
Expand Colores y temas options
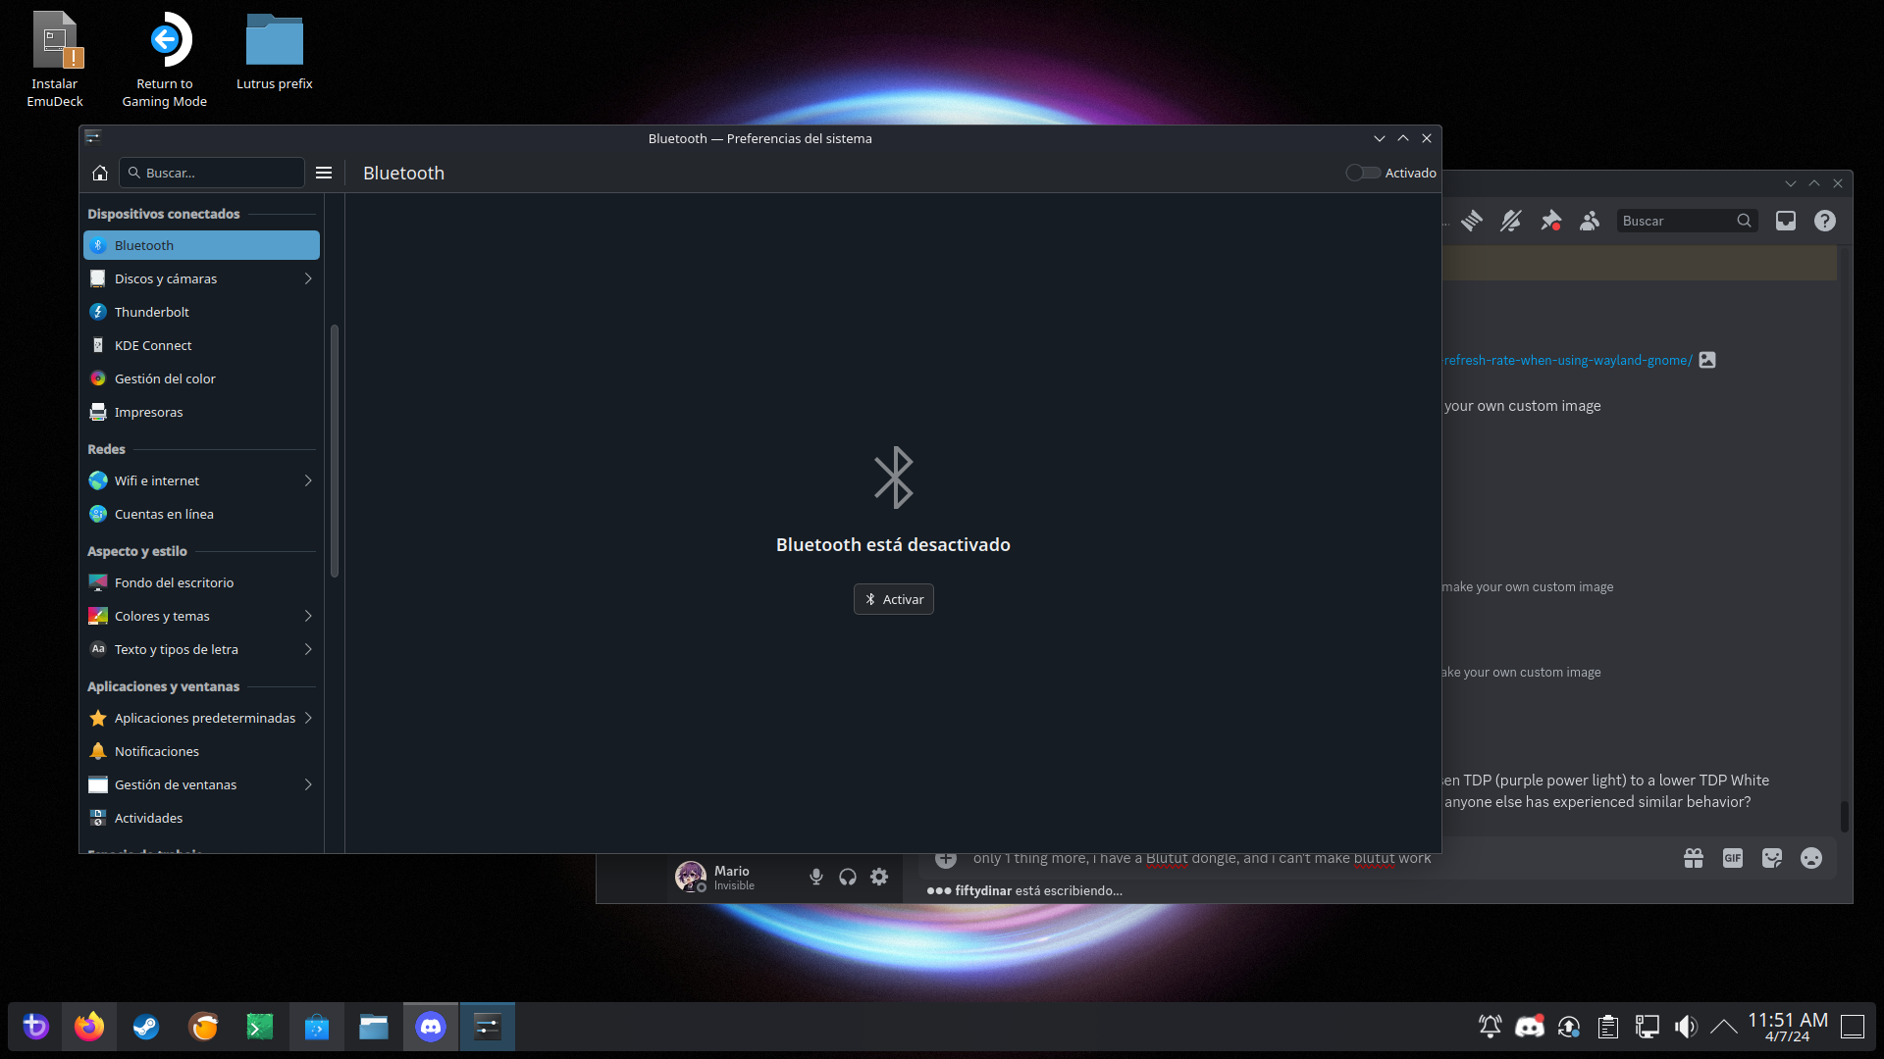tap(308, 616)
